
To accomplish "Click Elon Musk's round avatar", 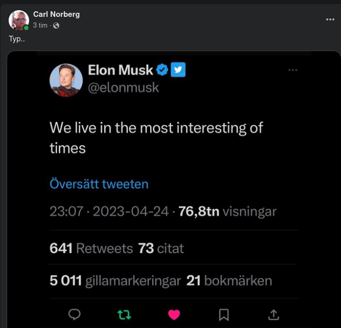I will pos(66,80).
